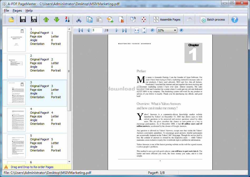
Task: Minimize the A-PDF PageMaster window
Action: [x=225, y=3]
